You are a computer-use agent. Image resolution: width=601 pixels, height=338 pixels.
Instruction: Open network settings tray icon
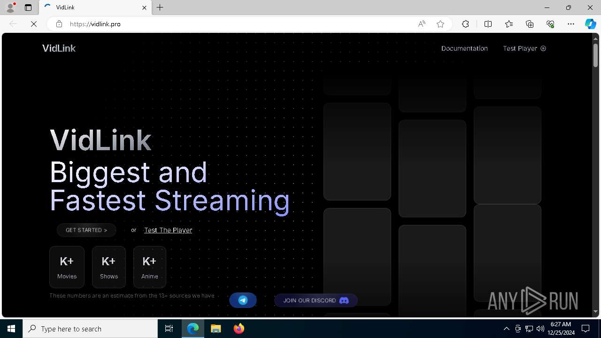529,329
